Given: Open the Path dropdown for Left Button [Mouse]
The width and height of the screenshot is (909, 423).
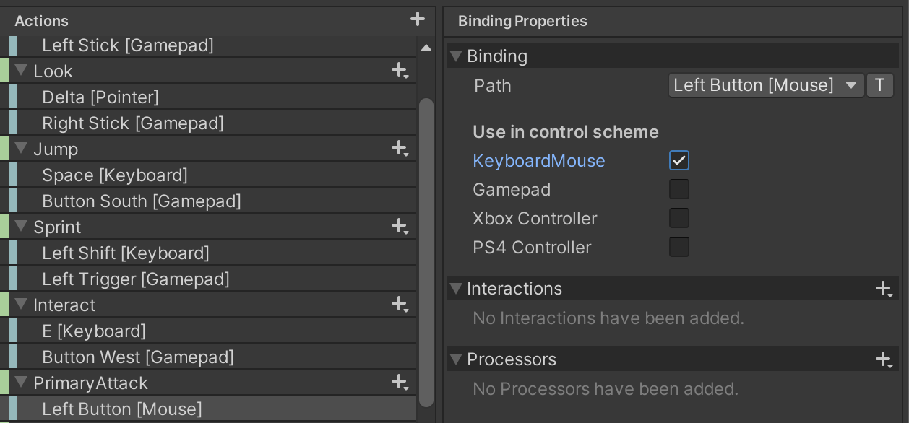Looking at the screenshot, I should click(x=766, y=85).
